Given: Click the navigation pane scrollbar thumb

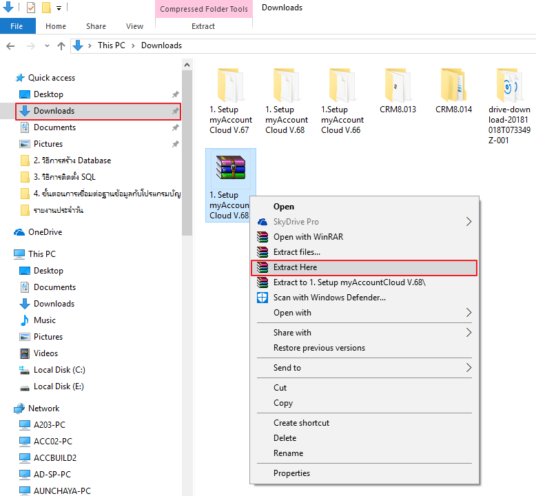Looking at the screenshot, I should point(187,152).
